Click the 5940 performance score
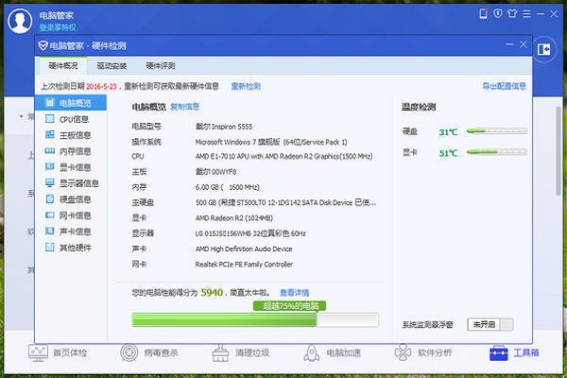The width and height of the screenshot is (567, 378). [212, 292]
